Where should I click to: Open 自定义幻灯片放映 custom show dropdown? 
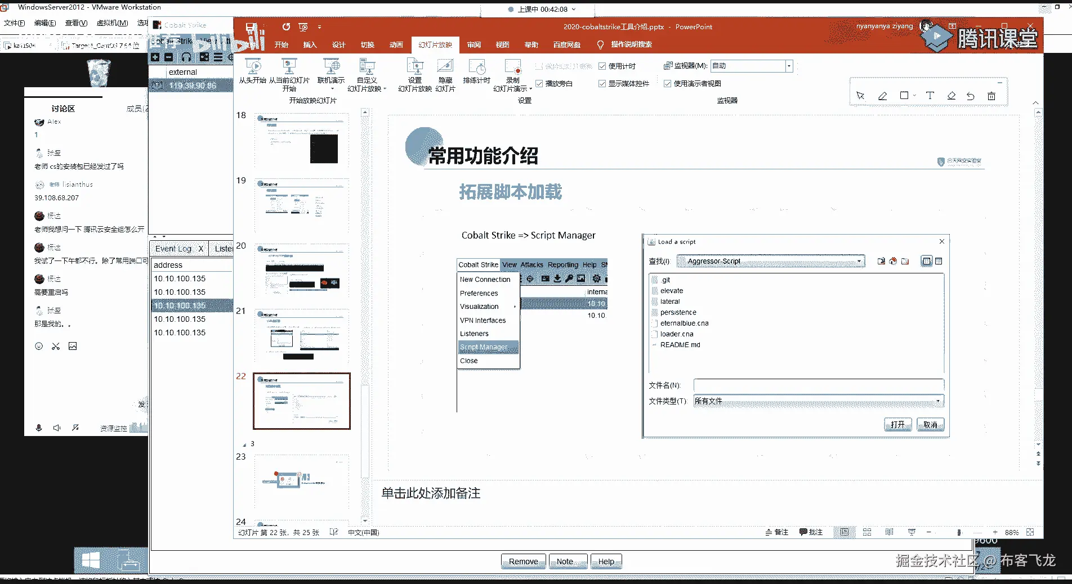[367, 75]
